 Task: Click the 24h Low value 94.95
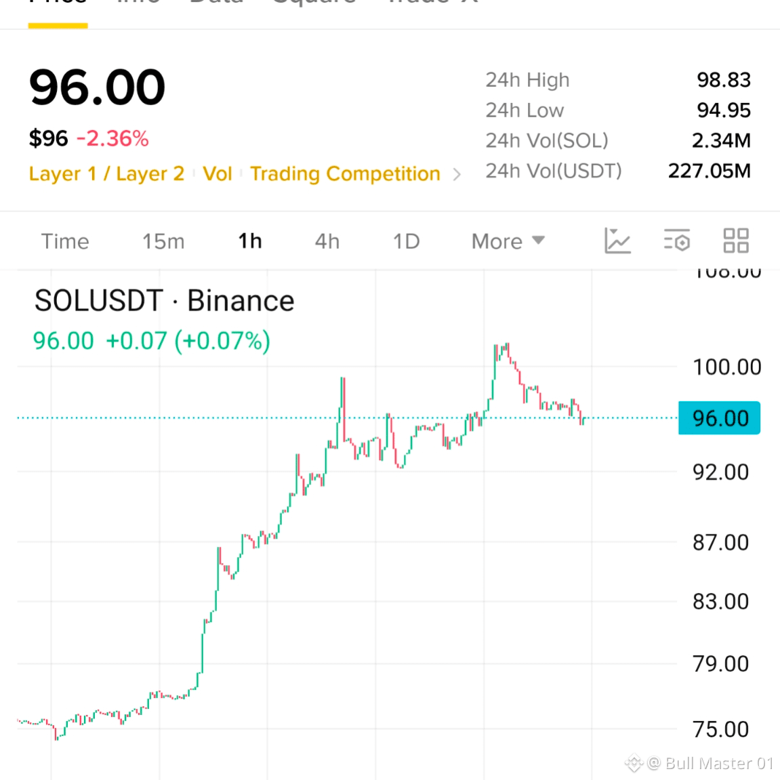click(x=724, y=110)
